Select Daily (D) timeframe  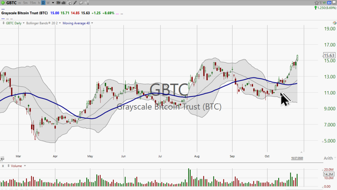[43, 3]
